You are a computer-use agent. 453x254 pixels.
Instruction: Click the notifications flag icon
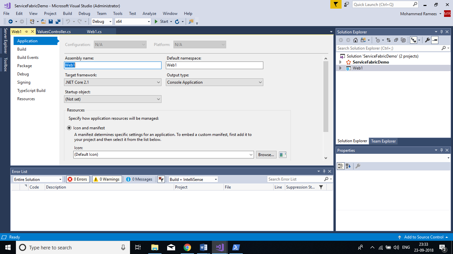[336, 4]
